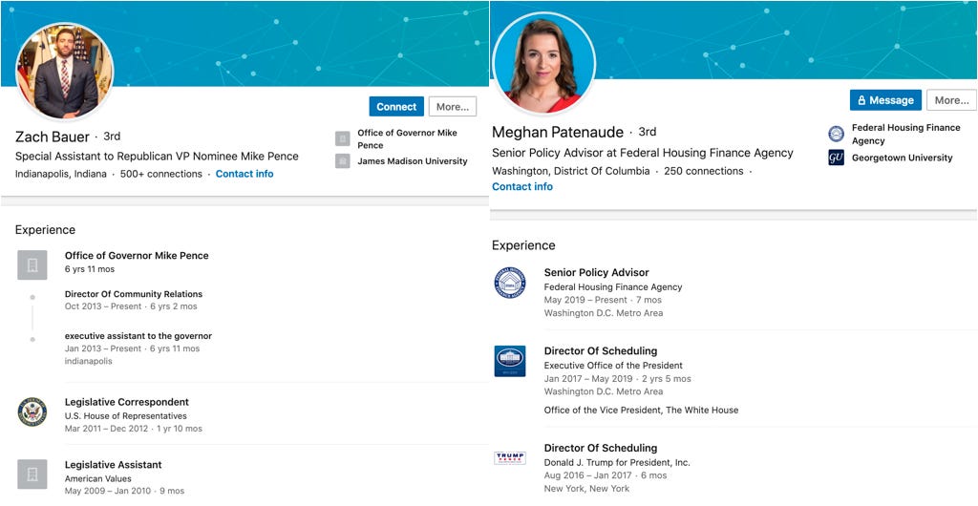Viewport: 978px width, 506px height.
Task: Open More menu on Zach Bauer's profile
Action: point(452,107)
